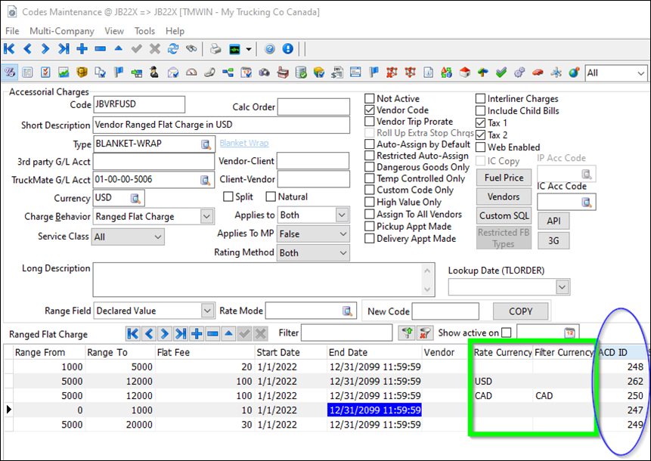Open the Multi-Company menu
This screenshot has height=461, width=651.
(62, 31)
